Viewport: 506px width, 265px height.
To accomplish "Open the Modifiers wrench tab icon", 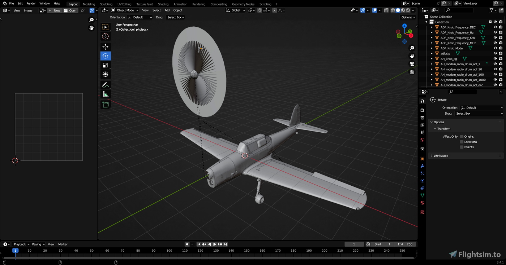I will tap(422, 166).
